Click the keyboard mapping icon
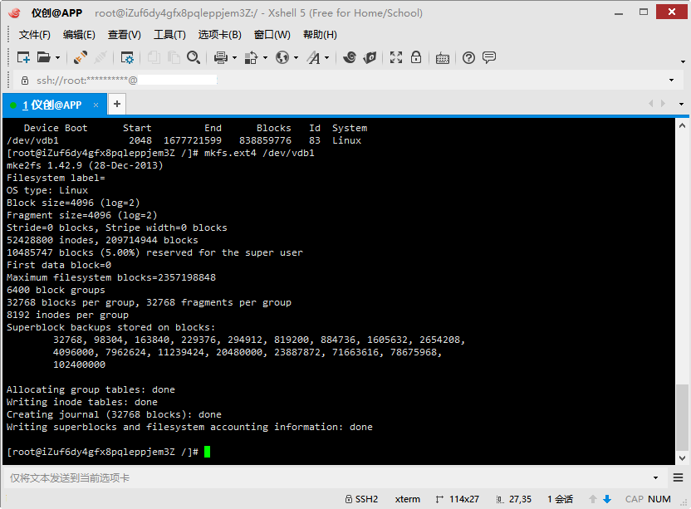This screenshot has width=691, height=509. (442, 58)
